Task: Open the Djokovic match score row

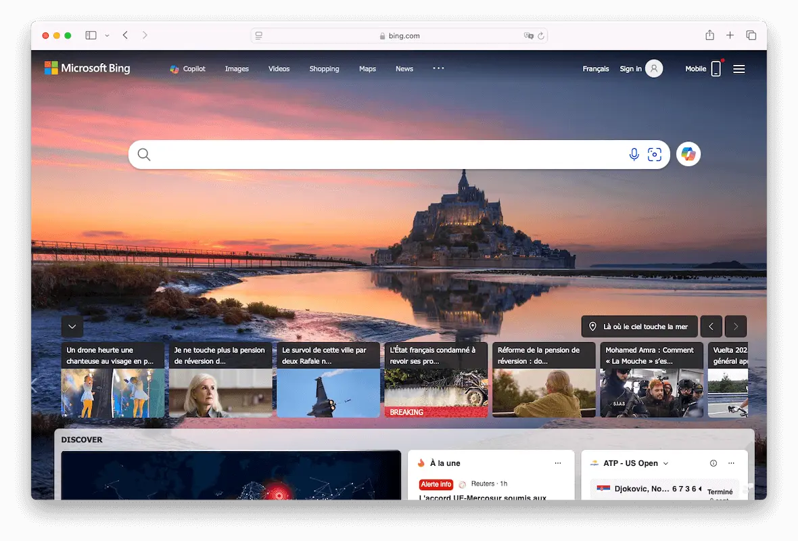Action: 664,489
